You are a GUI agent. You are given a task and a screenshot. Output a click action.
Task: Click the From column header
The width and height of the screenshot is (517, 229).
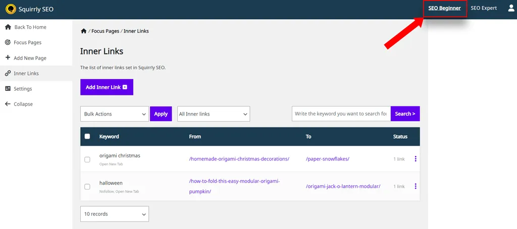click(195, 136)
